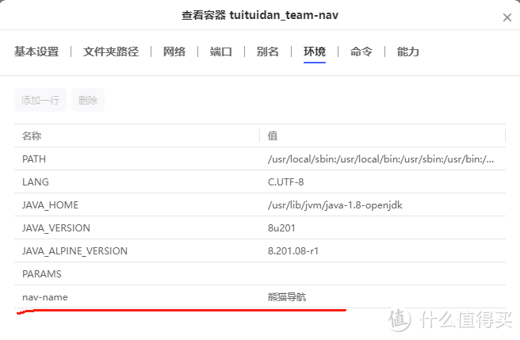Viewport: 520px width, 340px height.
Task: Close the container view dialog
Action: point(507,17)
